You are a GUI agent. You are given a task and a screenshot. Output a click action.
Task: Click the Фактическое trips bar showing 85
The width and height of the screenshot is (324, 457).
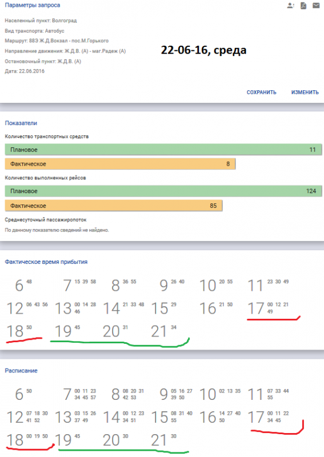[x=114, y=206]
